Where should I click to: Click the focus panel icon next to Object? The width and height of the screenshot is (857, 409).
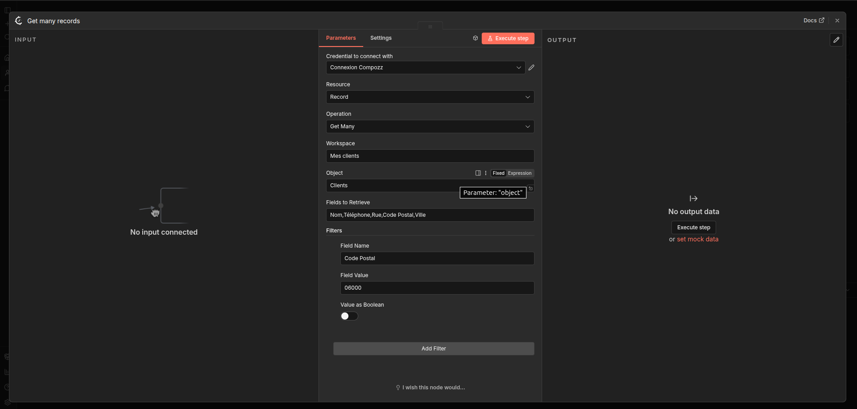[x=478, y=173]
